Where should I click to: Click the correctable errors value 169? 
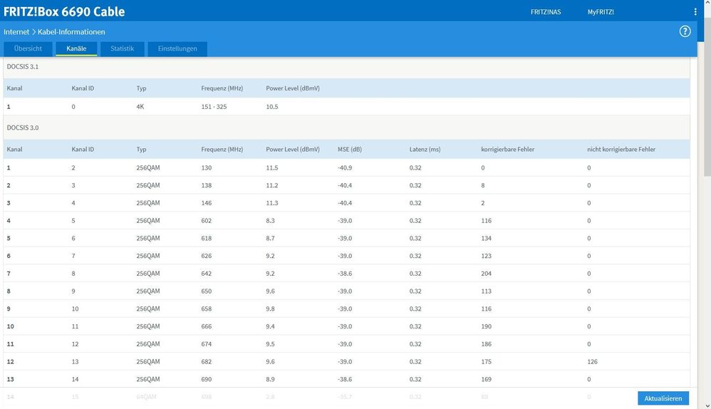point(486,380)
